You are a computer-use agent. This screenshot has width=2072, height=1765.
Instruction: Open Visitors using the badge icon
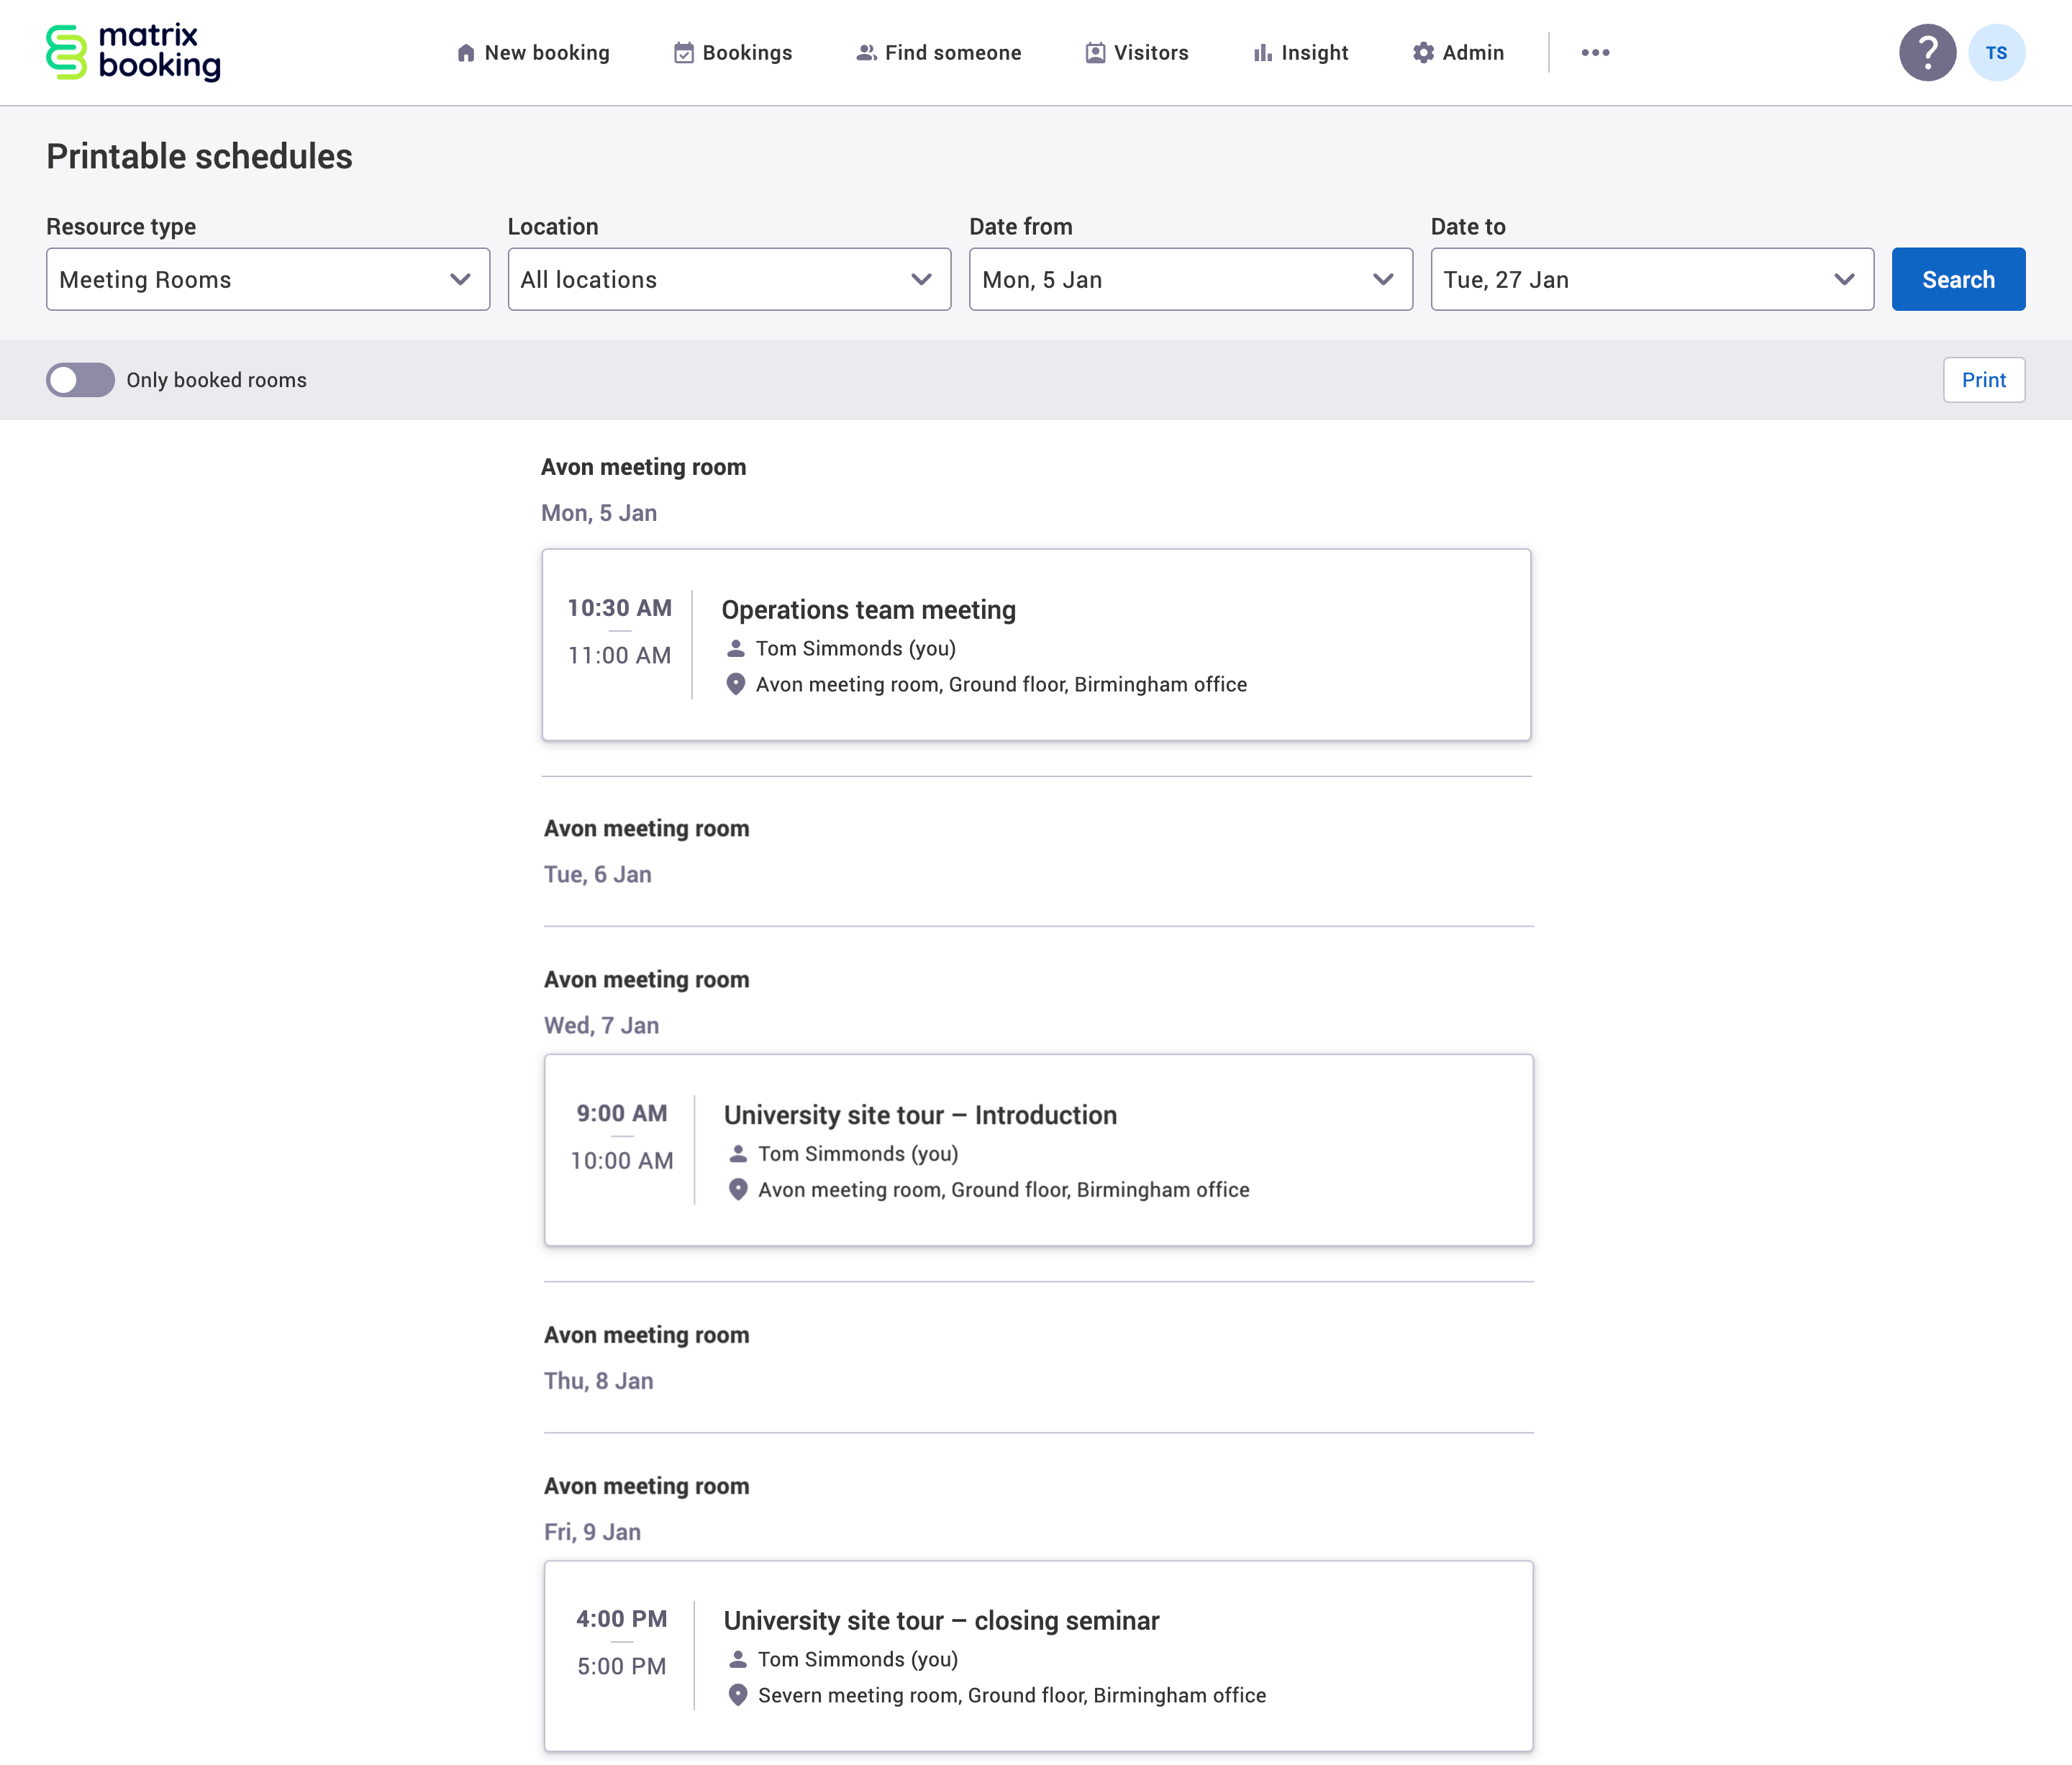1094,52
